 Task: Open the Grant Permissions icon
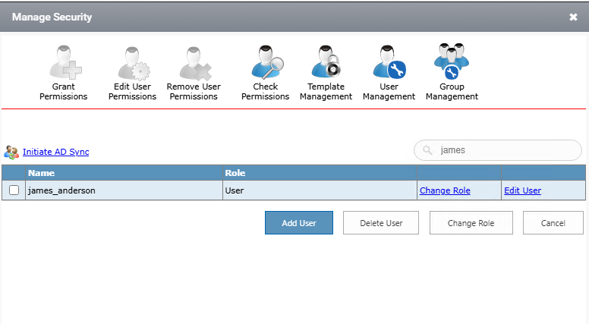[64, 64]
